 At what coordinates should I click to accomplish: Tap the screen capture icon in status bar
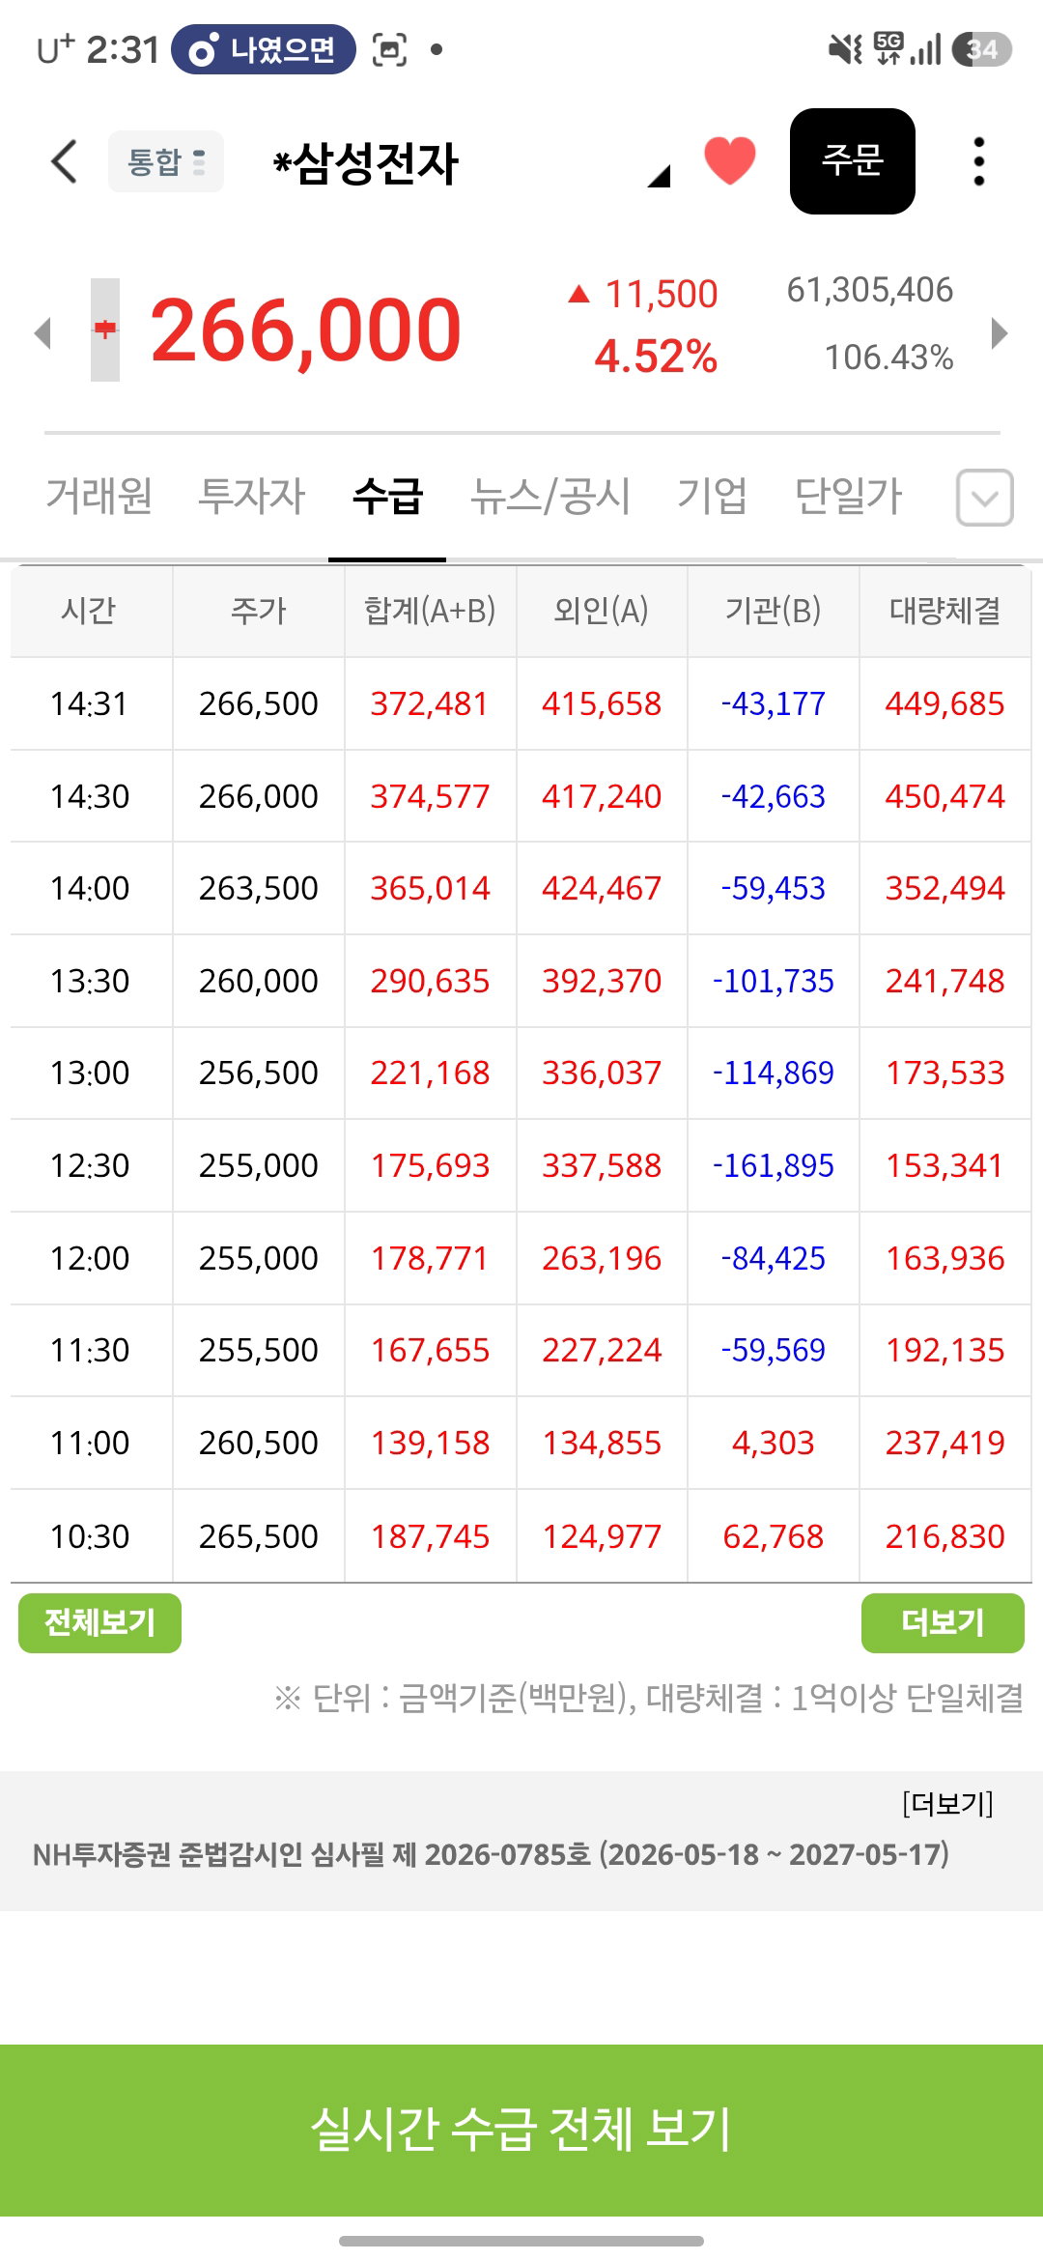click(x=389, y=49)
